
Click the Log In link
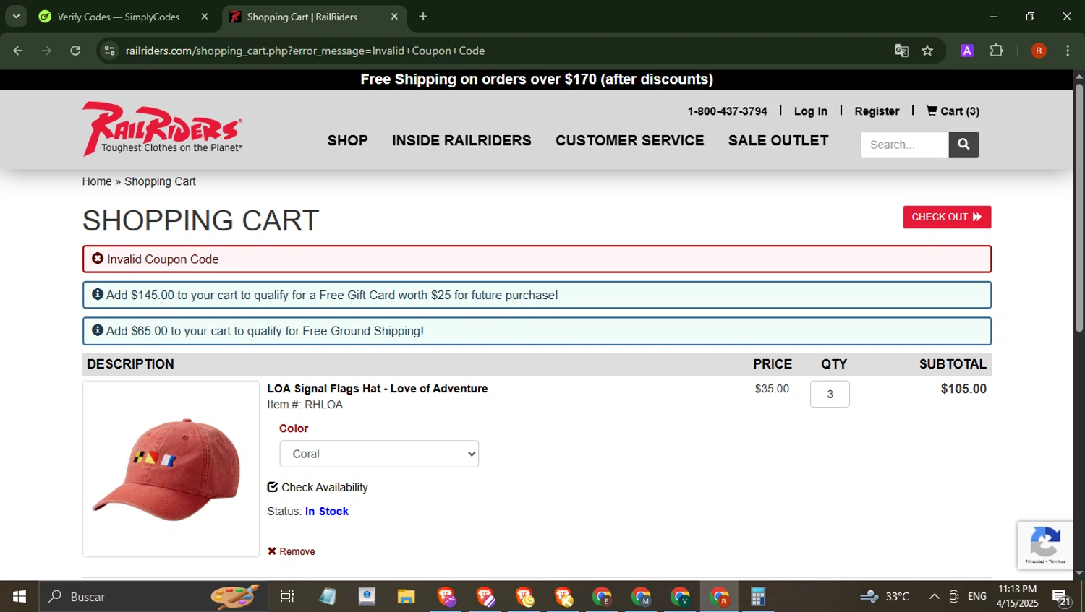pos(810,111)
